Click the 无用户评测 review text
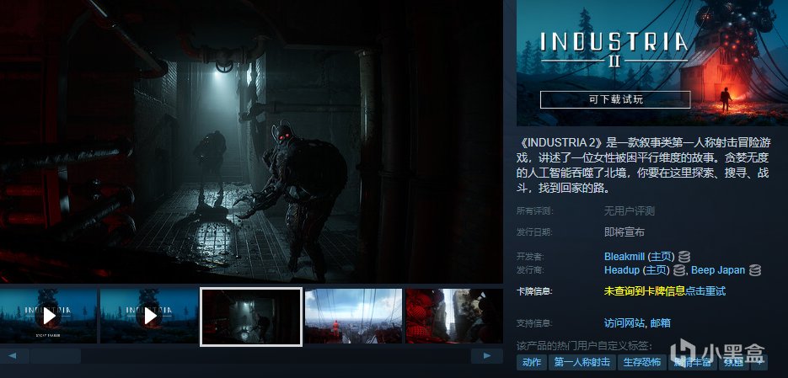Viewport: 788px width, 378px height. pos(630,211)
